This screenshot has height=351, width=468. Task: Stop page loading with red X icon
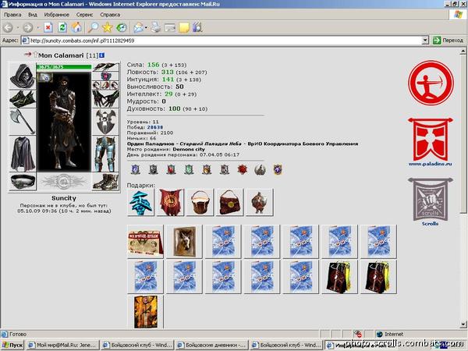coord(48,28)
